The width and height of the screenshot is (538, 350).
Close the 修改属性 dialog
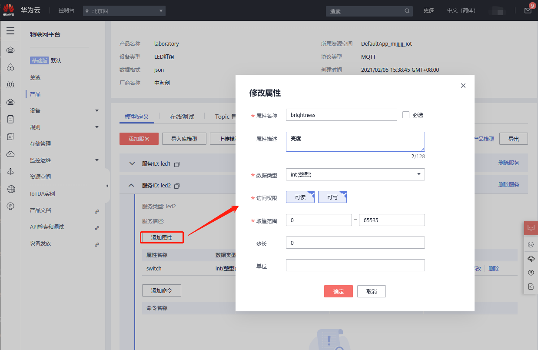463,86
